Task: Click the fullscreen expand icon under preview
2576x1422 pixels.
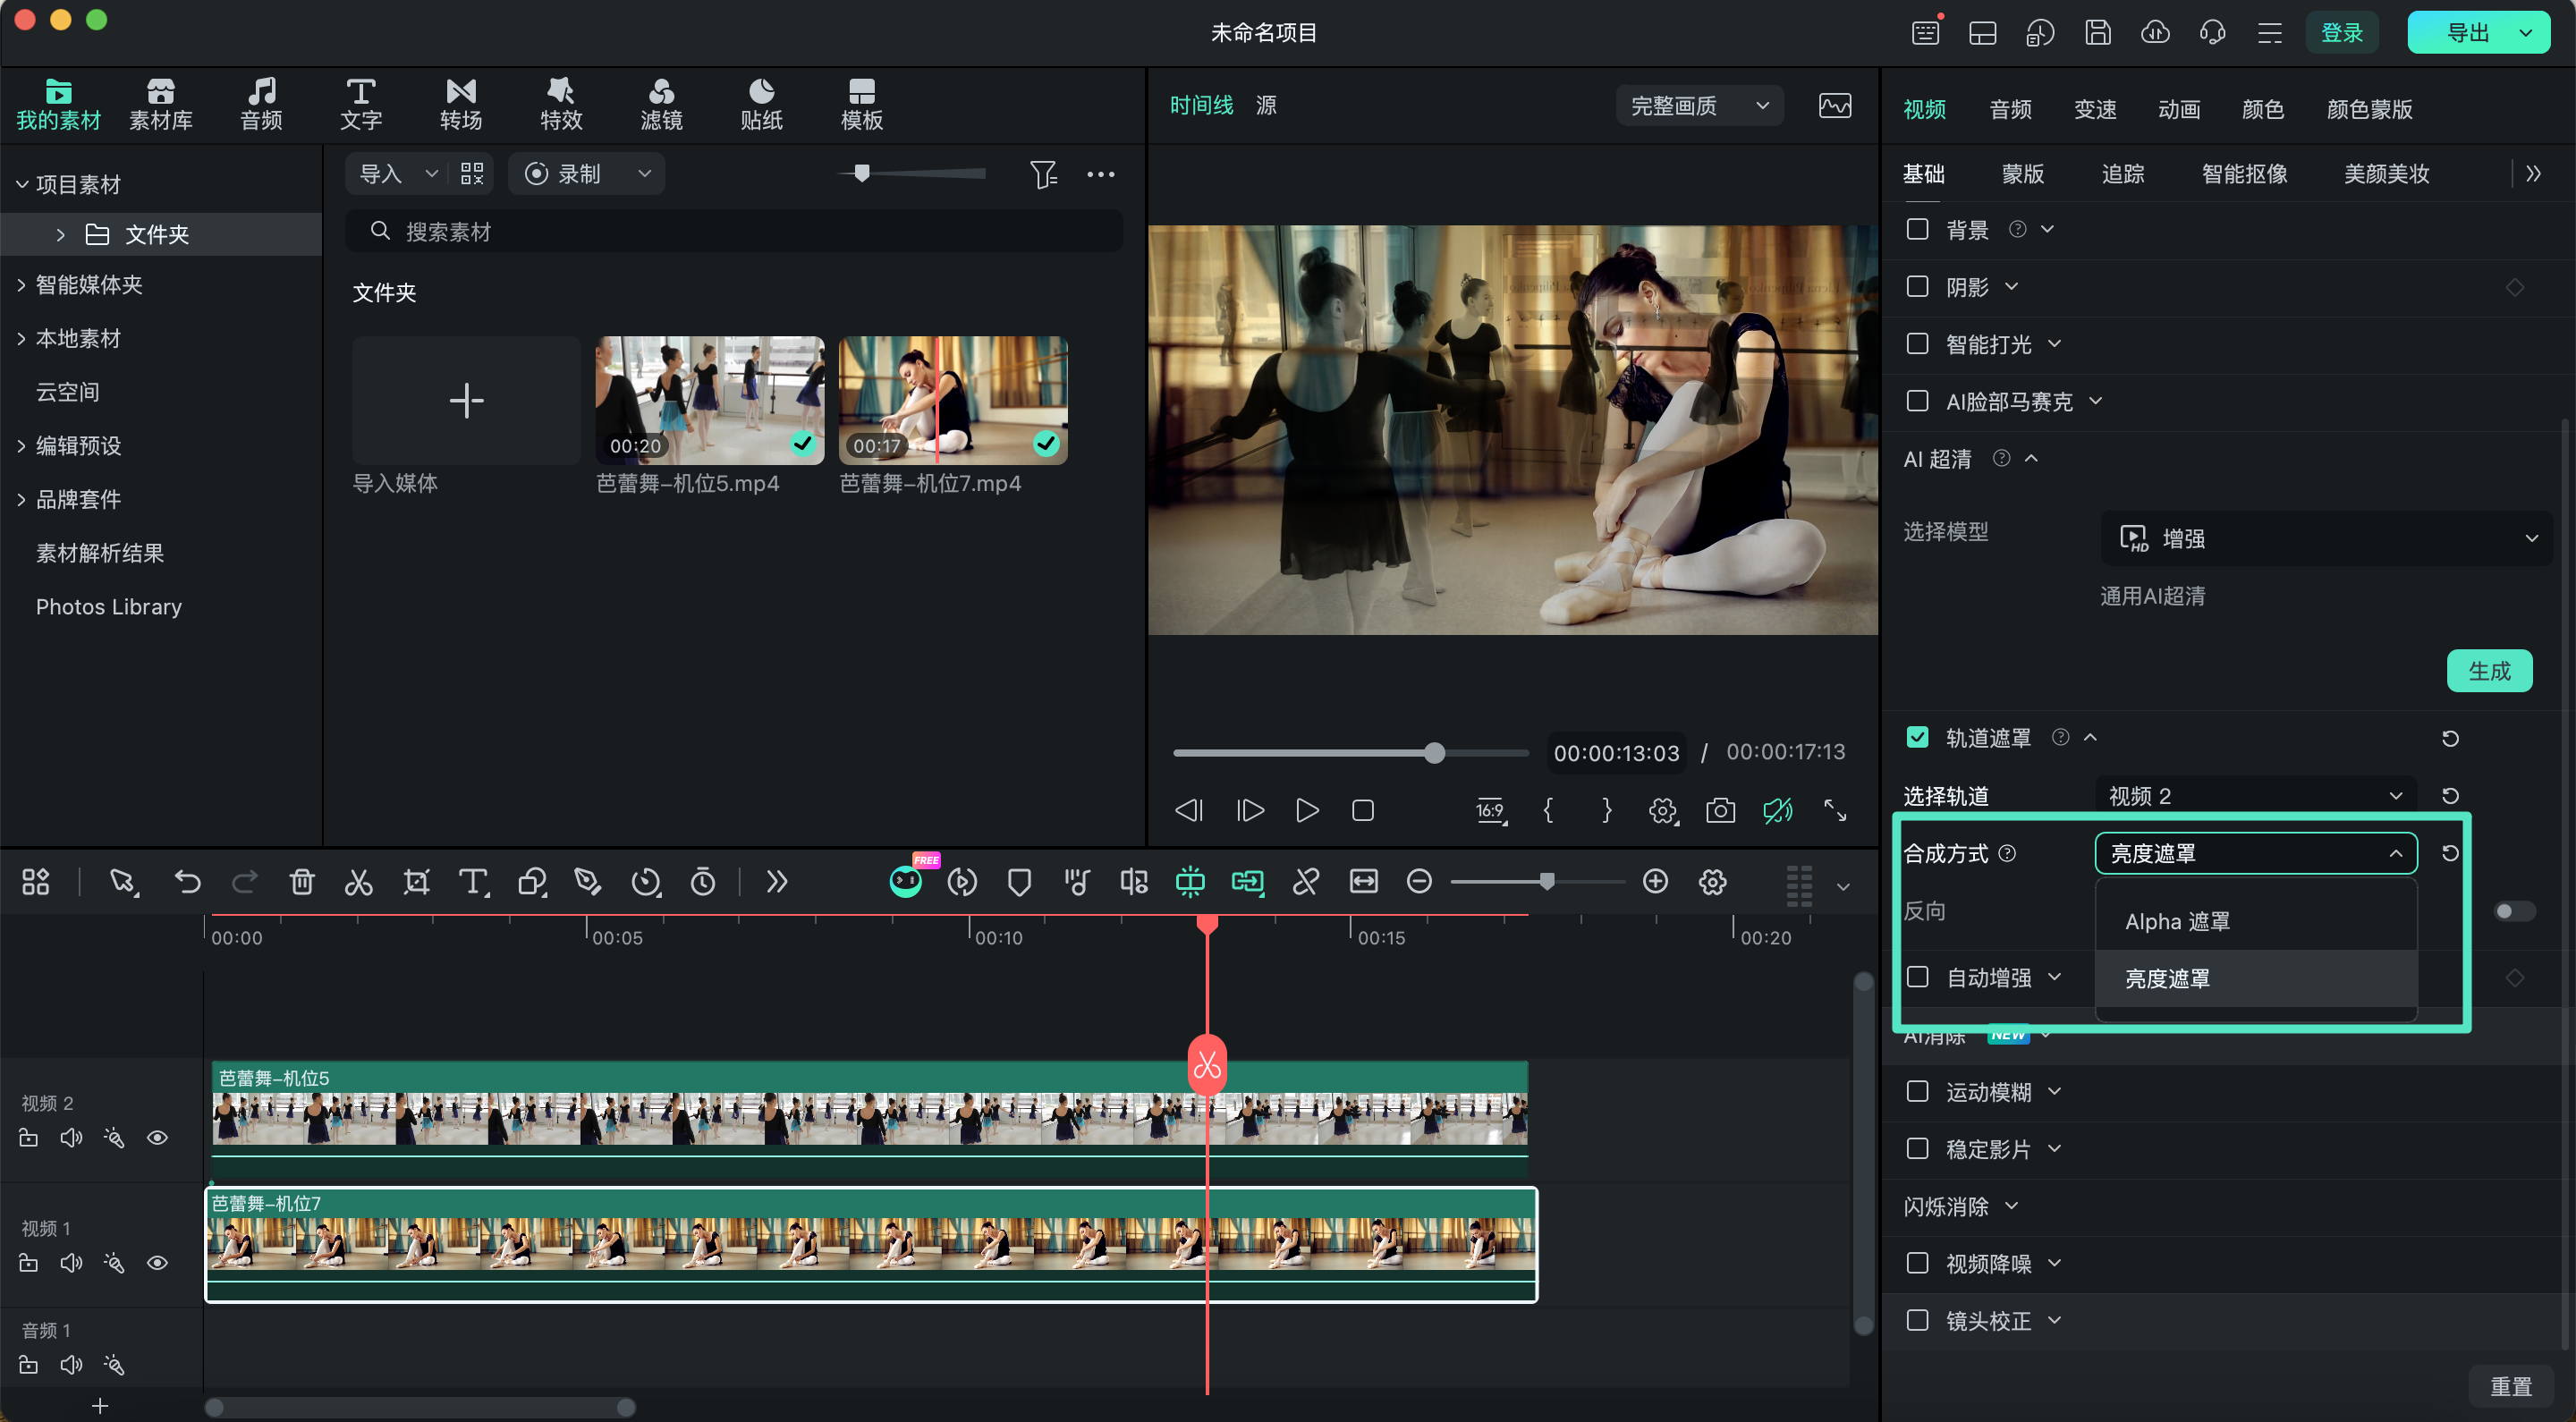Action: (1835, 810)
